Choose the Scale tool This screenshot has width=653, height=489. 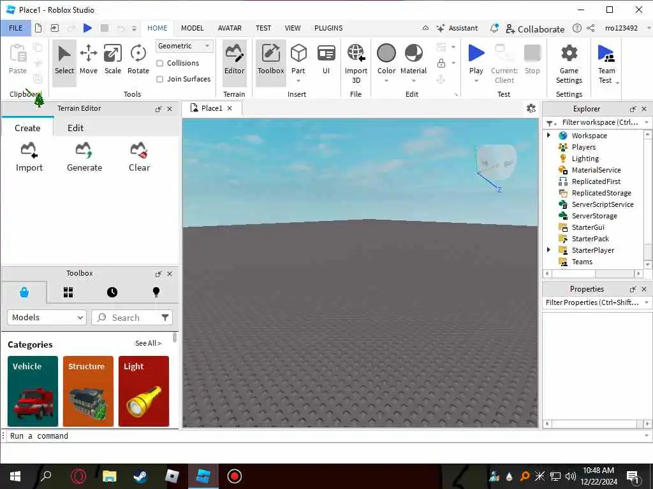click(112, 60)
